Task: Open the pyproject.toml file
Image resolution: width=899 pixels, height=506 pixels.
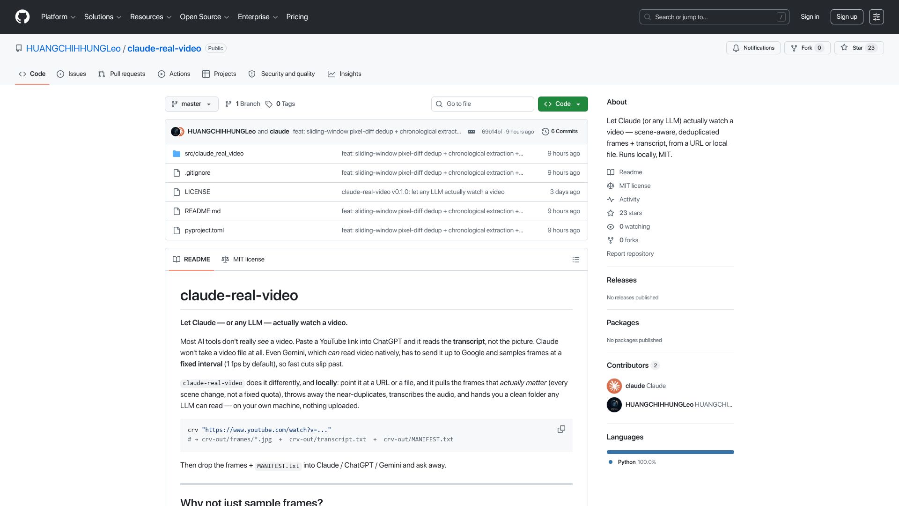Action: click(x=204, y=231)
